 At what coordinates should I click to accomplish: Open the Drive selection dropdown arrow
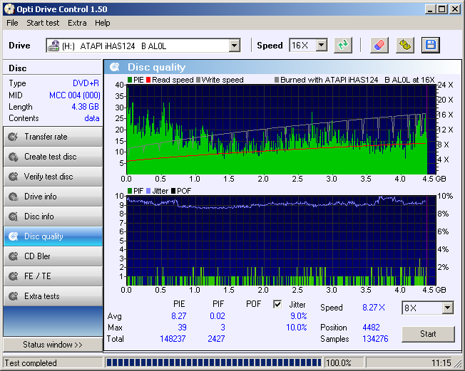(234, 46)
